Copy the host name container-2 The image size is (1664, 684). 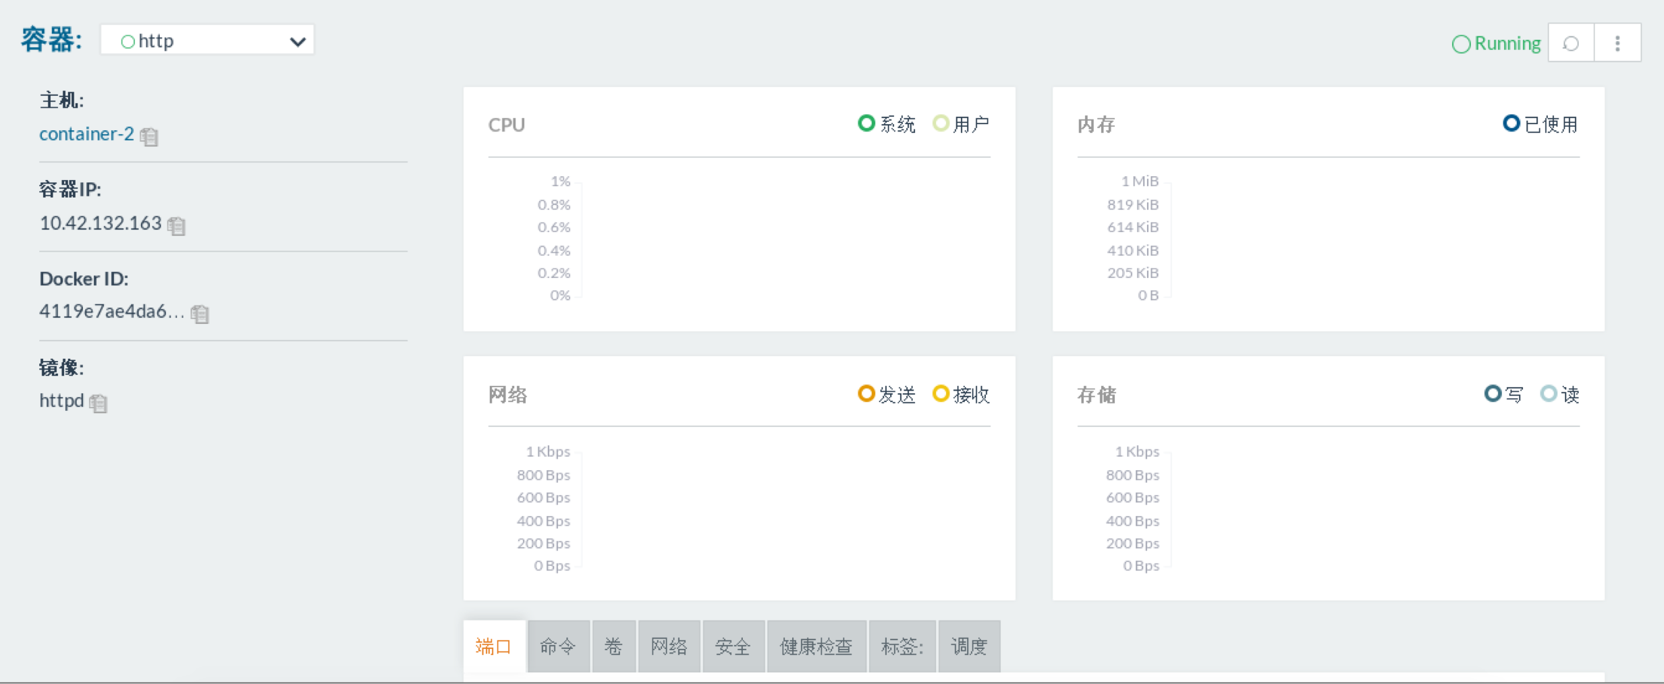click(149, 136)
